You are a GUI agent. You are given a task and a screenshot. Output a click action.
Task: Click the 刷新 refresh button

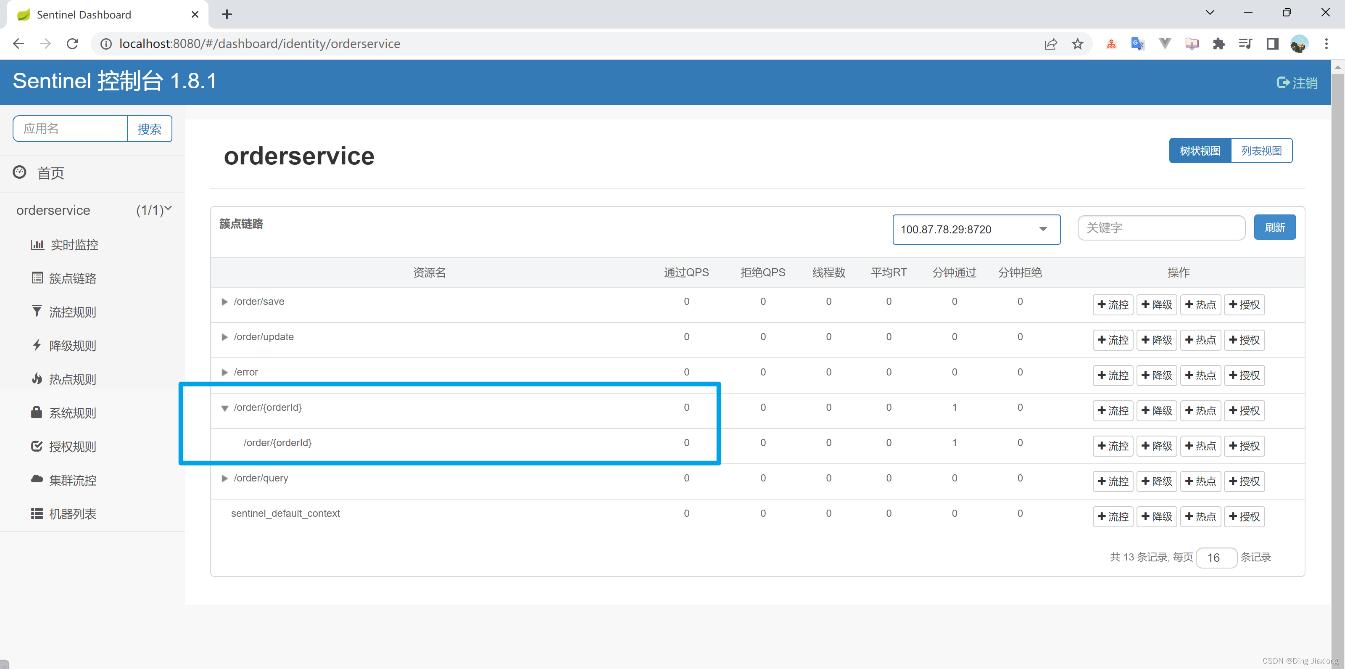coord(1274,228)
